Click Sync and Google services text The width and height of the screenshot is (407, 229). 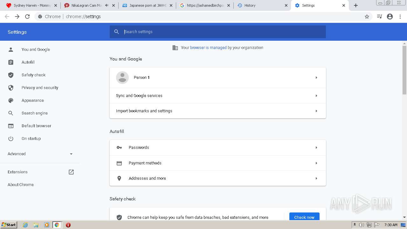[139, 96]
